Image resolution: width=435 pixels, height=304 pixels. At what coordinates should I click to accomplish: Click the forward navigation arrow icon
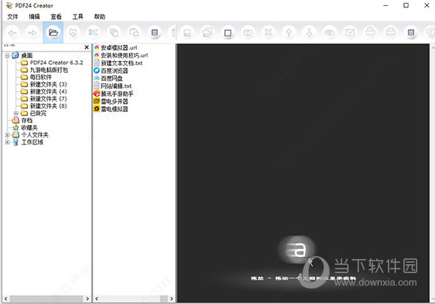pos(32,33)
